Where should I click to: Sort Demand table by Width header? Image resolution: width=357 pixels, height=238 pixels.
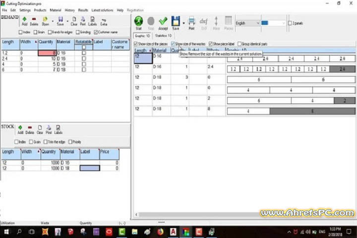click(29, 44)
